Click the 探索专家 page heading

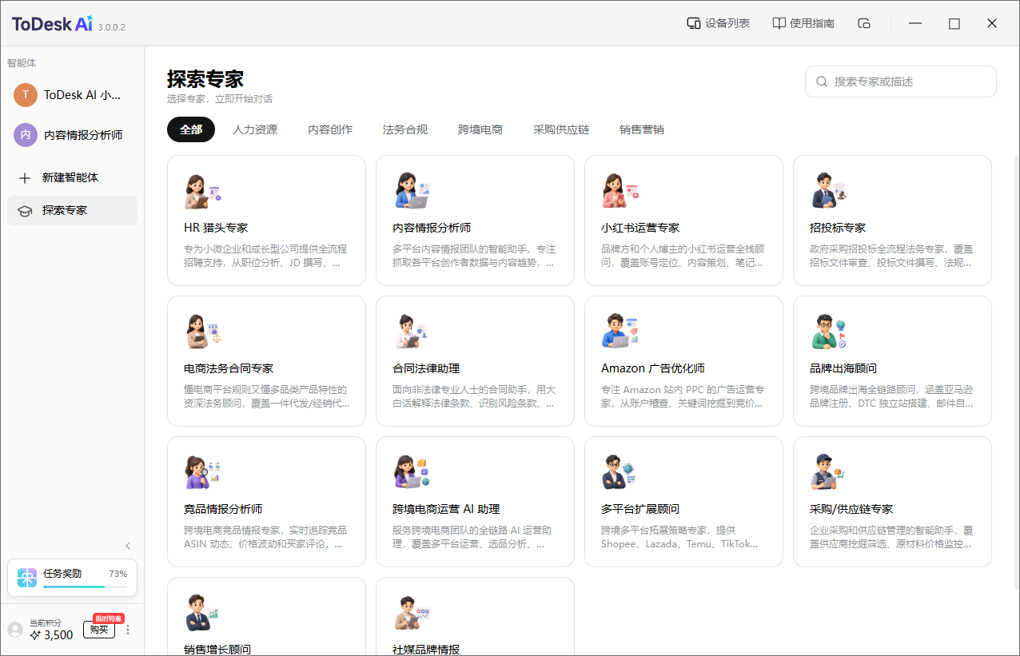205,79
